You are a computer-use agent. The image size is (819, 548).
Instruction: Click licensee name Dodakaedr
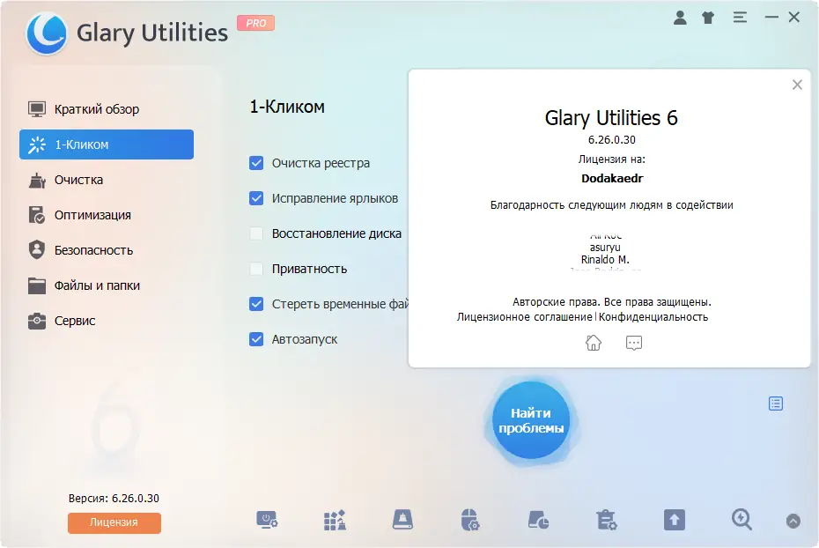coord(612,179)
